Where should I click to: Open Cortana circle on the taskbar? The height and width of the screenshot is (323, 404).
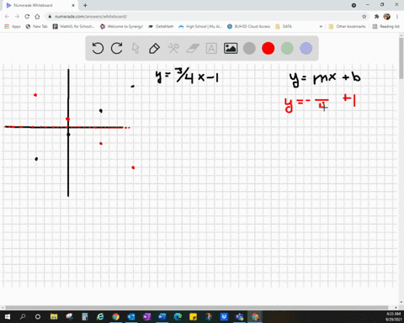point(38,317)
